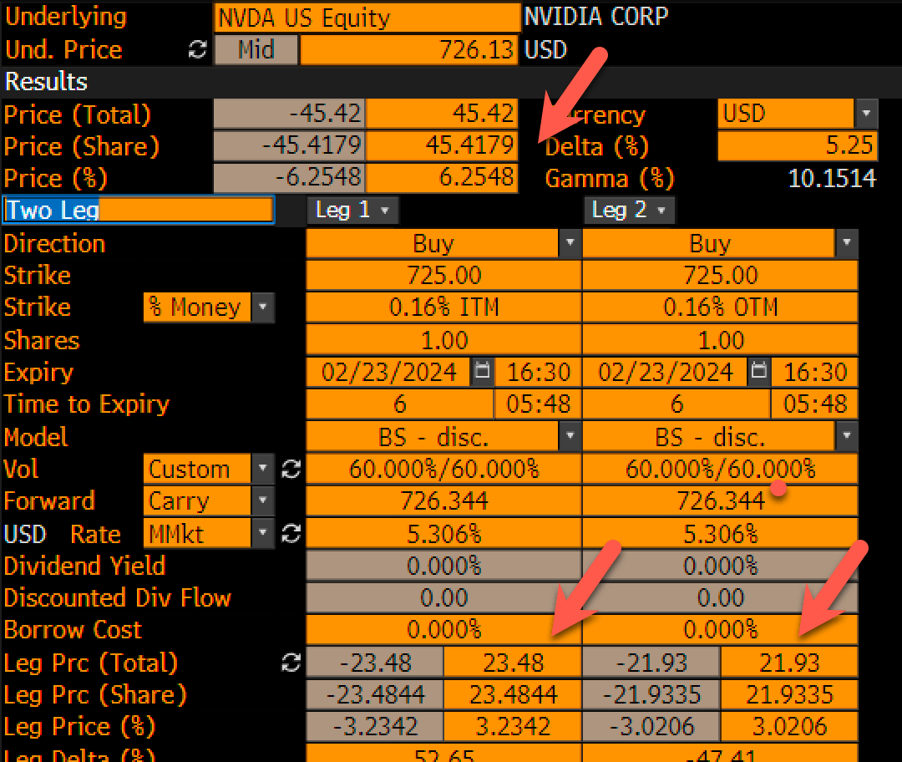This screenshot has width=902, height=762.
Task: Click the refresh icon next to Und. Price
Action: [x=197, y=50]
